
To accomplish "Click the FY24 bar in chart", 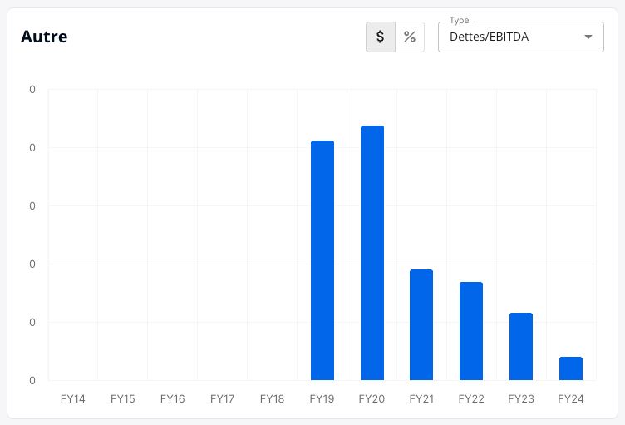I will (571, 368).
